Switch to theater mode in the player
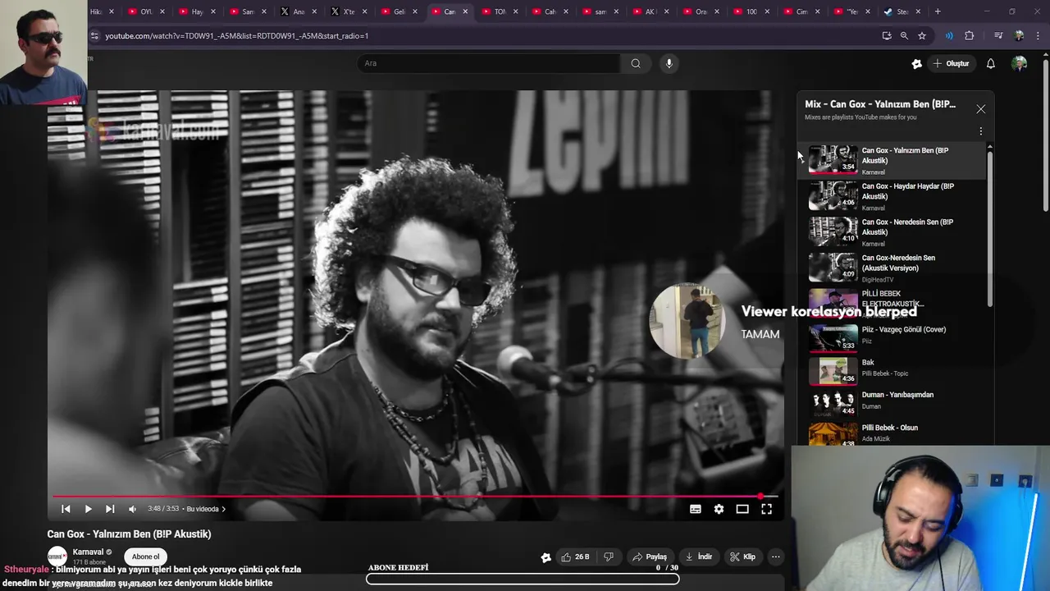 coord(742,509)
